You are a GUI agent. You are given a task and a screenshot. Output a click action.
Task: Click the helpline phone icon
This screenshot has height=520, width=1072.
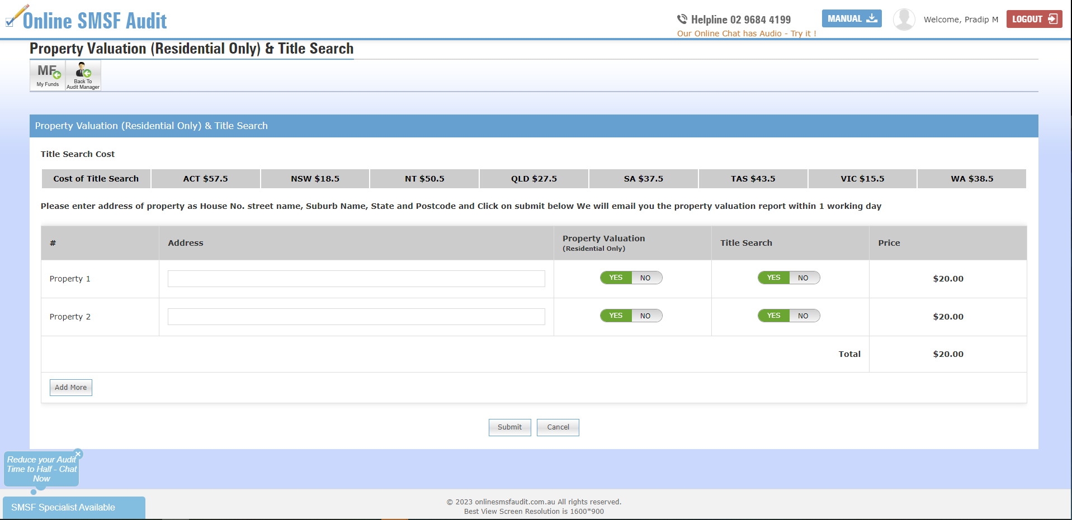pyautogui.click(x=682, y=18)
